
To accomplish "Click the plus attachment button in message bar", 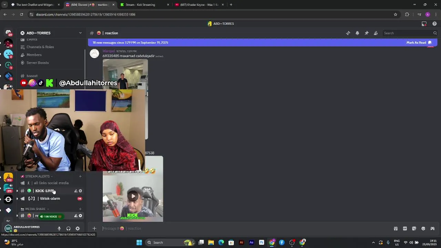I will click(x=94, y=228).
